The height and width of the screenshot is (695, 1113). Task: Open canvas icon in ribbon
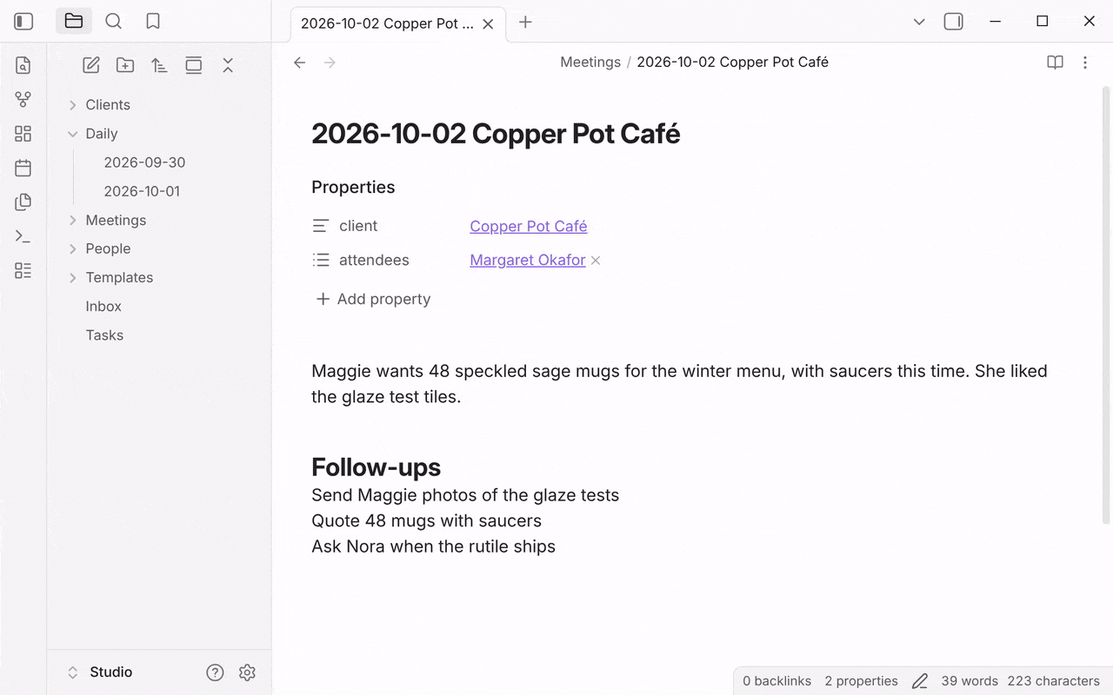coord(23,134)
